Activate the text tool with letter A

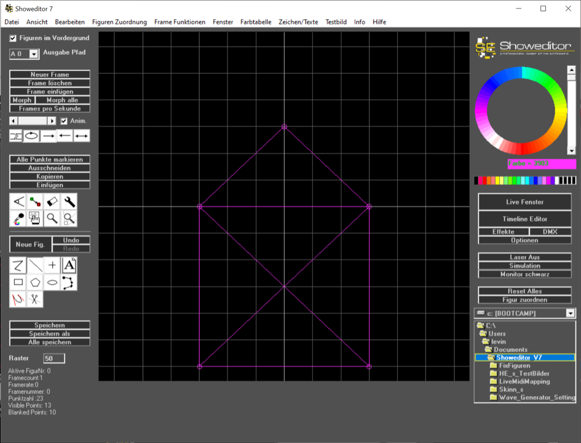point(69,265)
